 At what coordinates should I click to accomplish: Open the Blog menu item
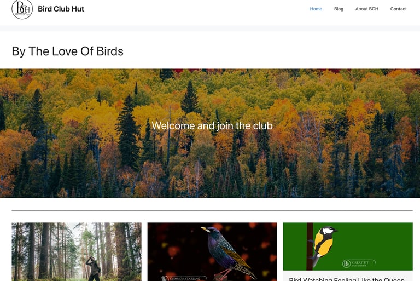pyautogui.click(x=339, y=9)
